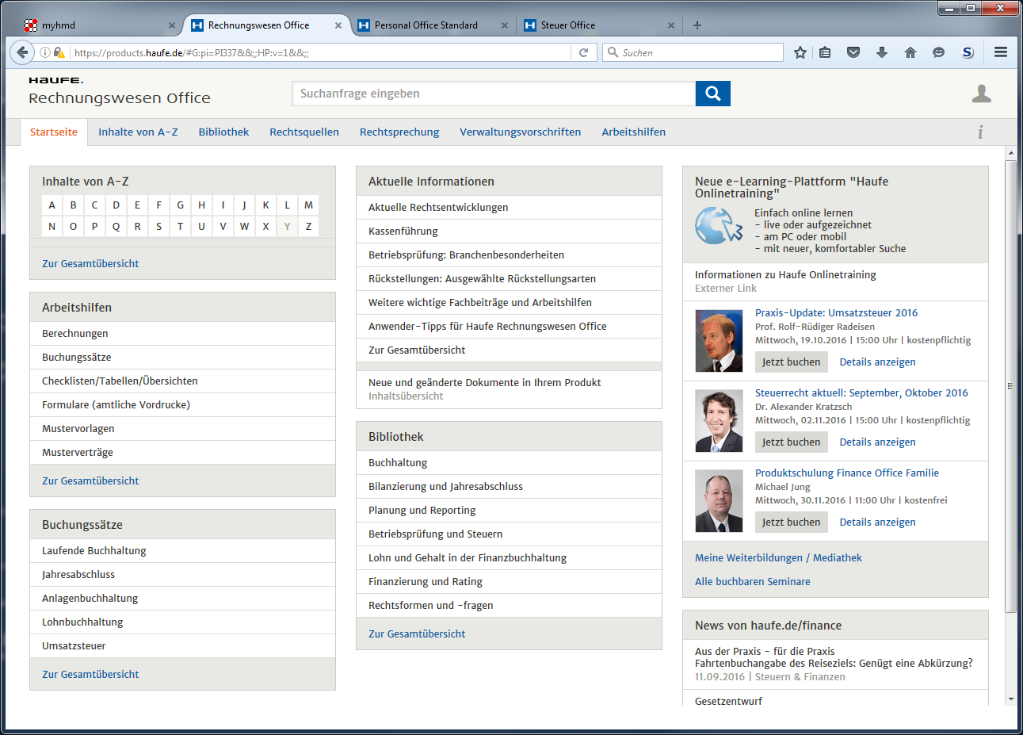
Task: Save the page to Pocket
Action: (853, 52)
